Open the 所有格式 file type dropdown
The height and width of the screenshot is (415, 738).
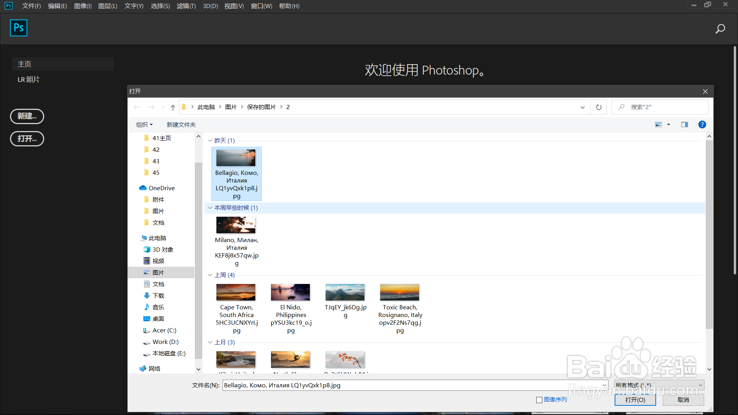(659, 385)
